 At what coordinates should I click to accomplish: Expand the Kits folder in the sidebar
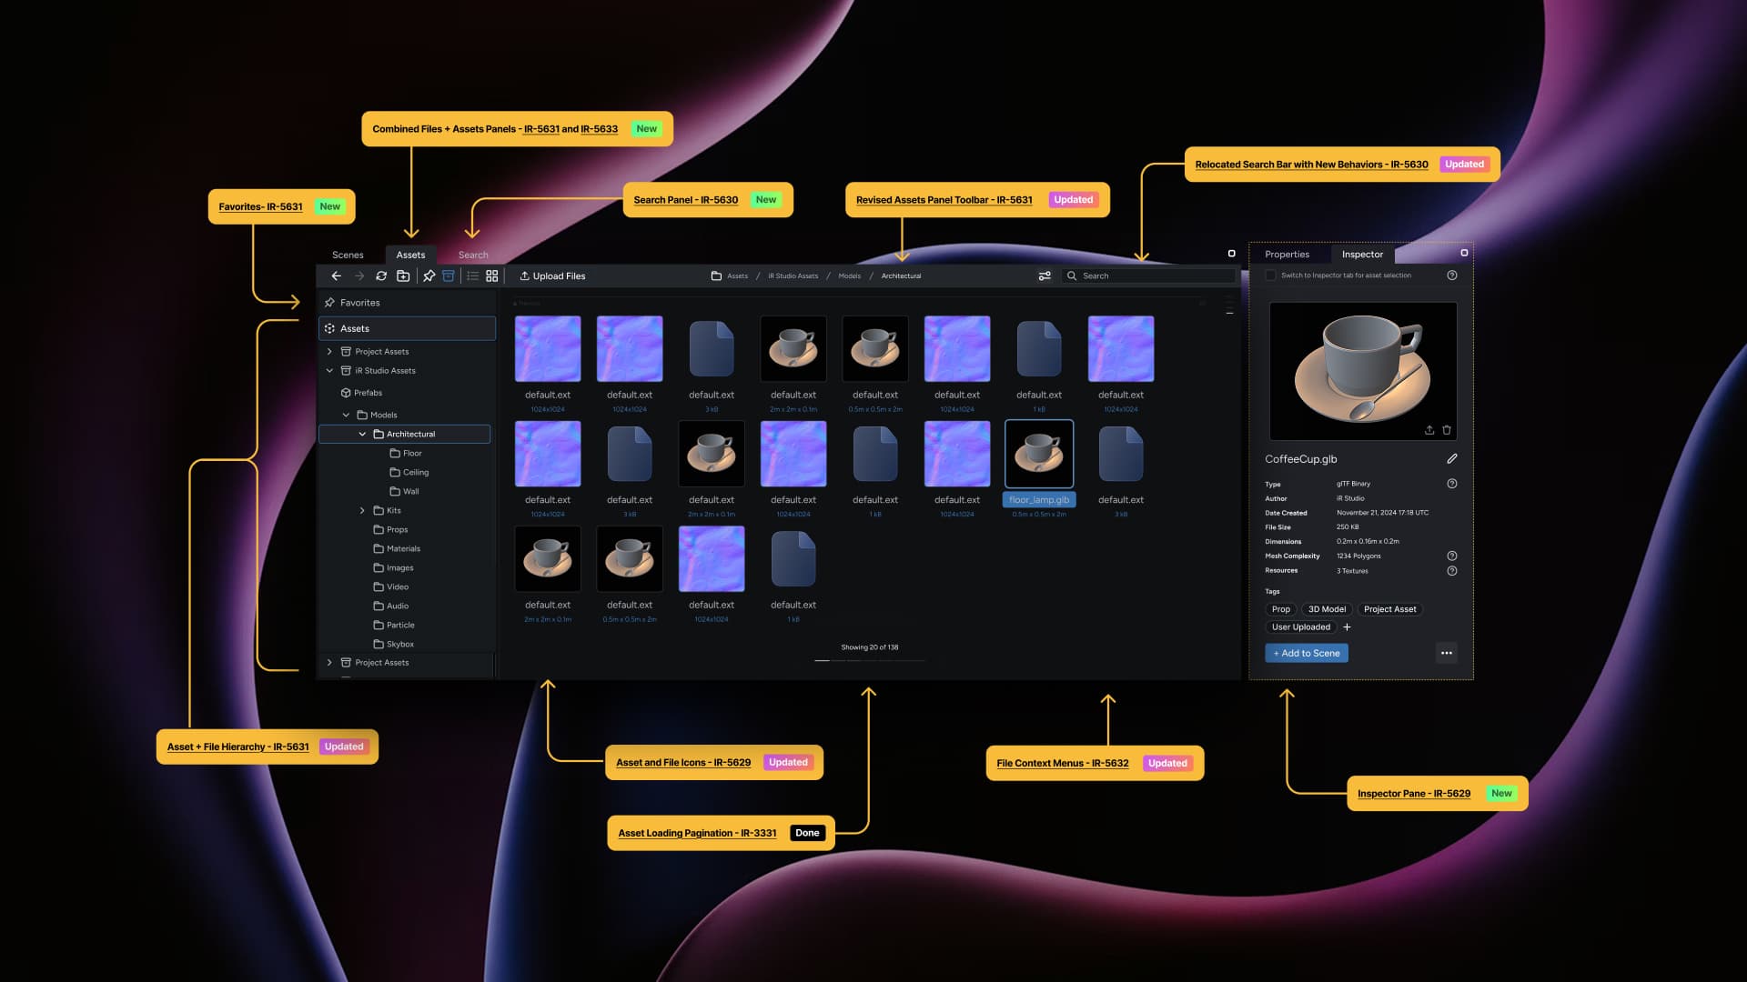363,510
